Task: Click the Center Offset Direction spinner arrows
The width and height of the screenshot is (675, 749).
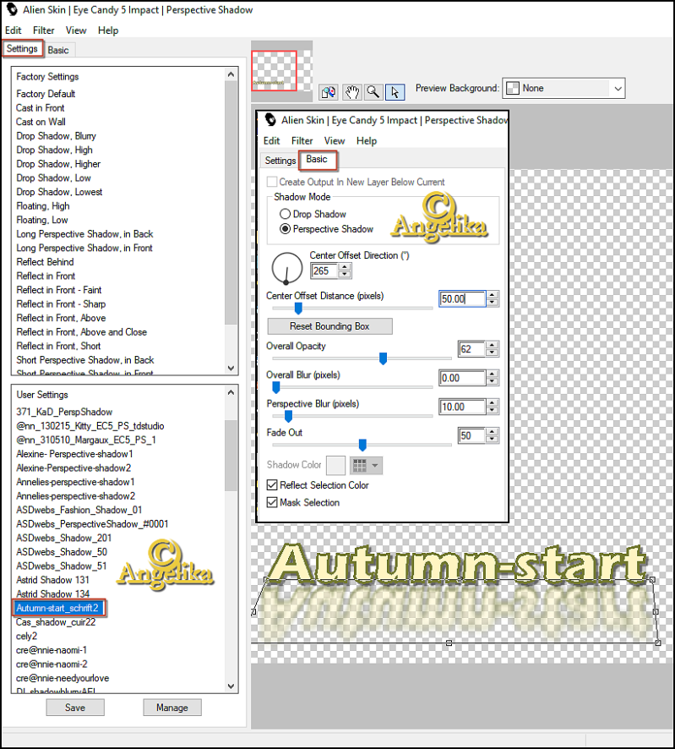Action: click(x=345, y=271)
